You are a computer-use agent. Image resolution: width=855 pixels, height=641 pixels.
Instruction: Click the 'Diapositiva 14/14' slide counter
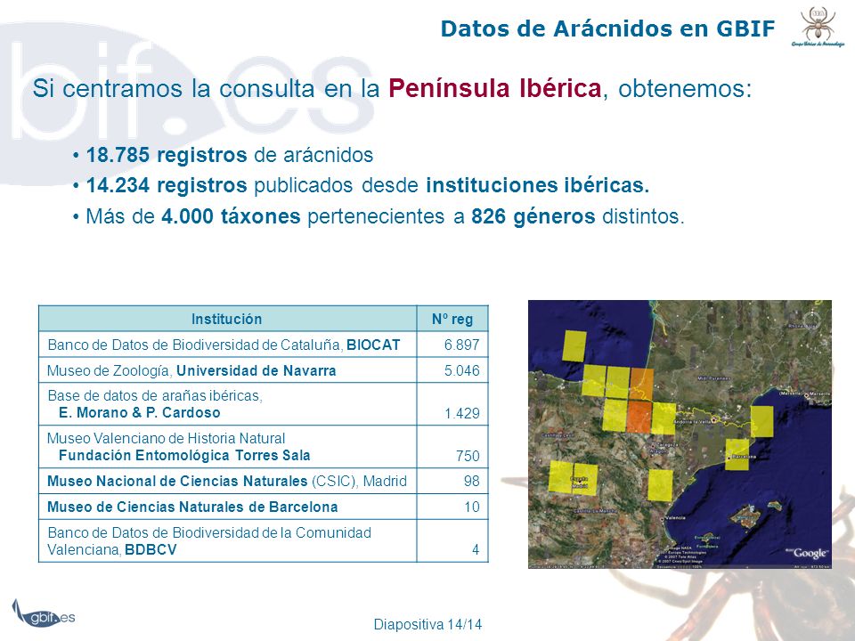(x=427, y=624)
